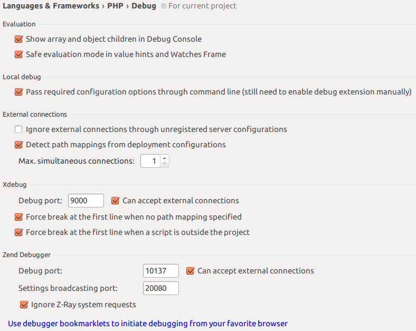Open the debugger bookmarklets link
The height and width of the screenshot is (331, 416).
148,324
